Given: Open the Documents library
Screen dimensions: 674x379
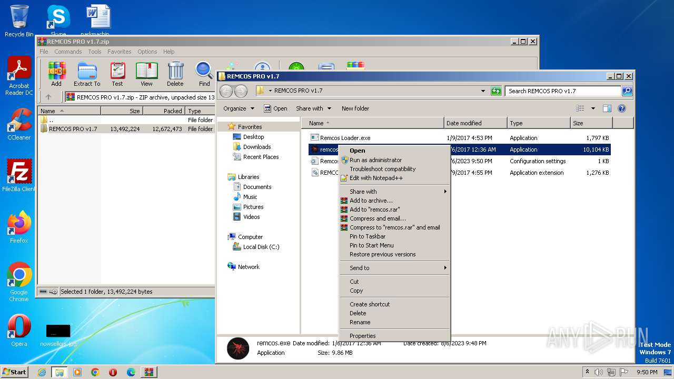Looking at the screenshot, I should pos(257,187).
